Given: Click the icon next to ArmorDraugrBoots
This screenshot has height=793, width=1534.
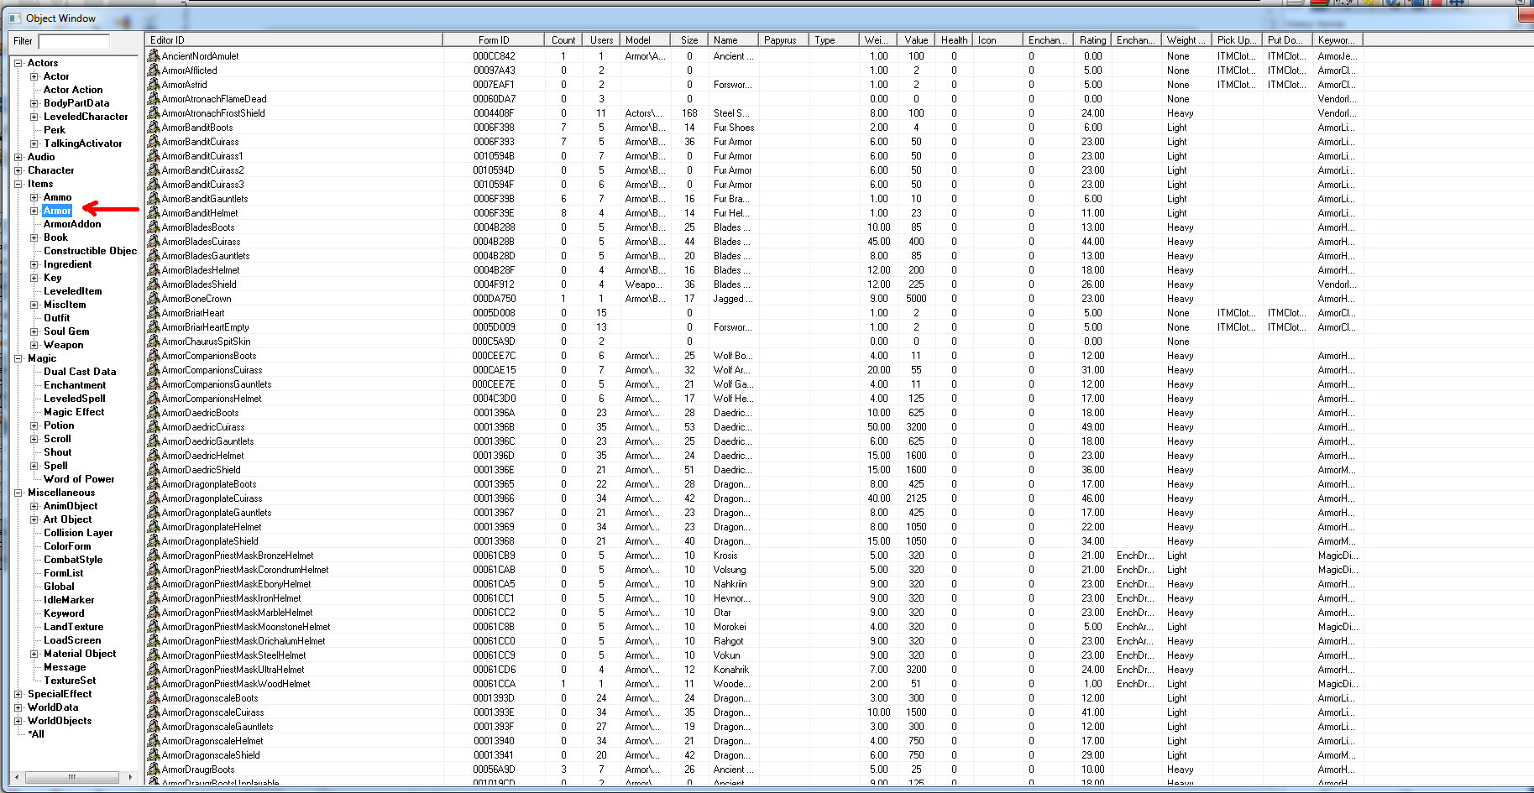Looking at the screenshot, I should (x=154, y=770).
